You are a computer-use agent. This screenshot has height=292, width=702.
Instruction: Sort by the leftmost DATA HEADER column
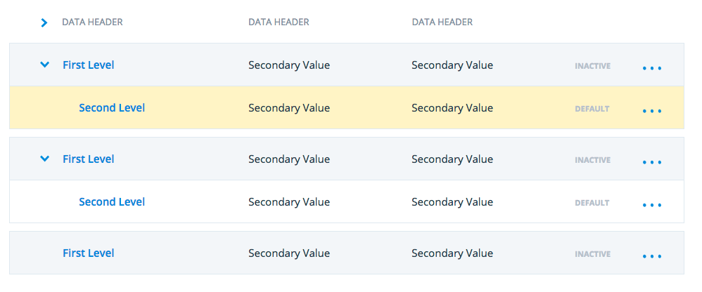(92, 22)
